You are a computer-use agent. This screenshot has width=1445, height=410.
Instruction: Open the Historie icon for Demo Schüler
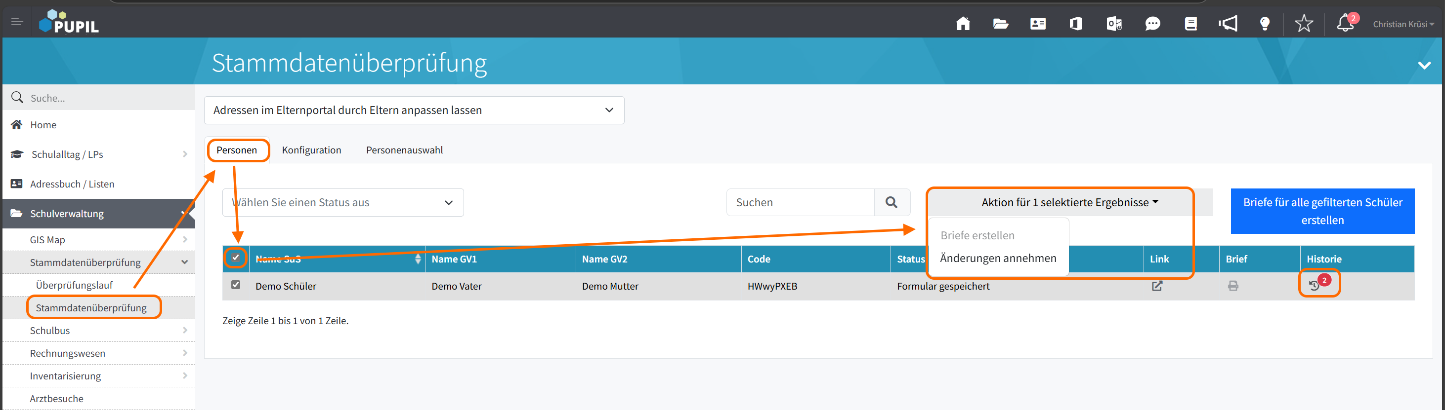[x=1315, y=285]
